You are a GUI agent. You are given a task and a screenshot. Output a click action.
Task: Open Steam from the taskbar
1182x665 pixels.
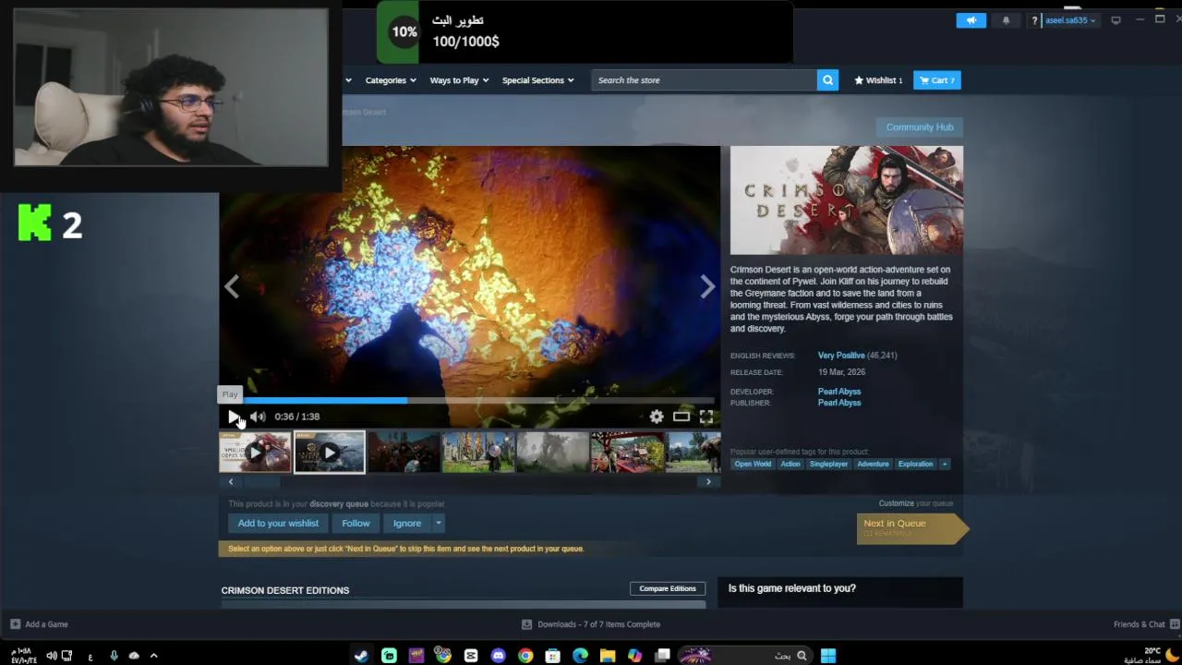[362, 656]
